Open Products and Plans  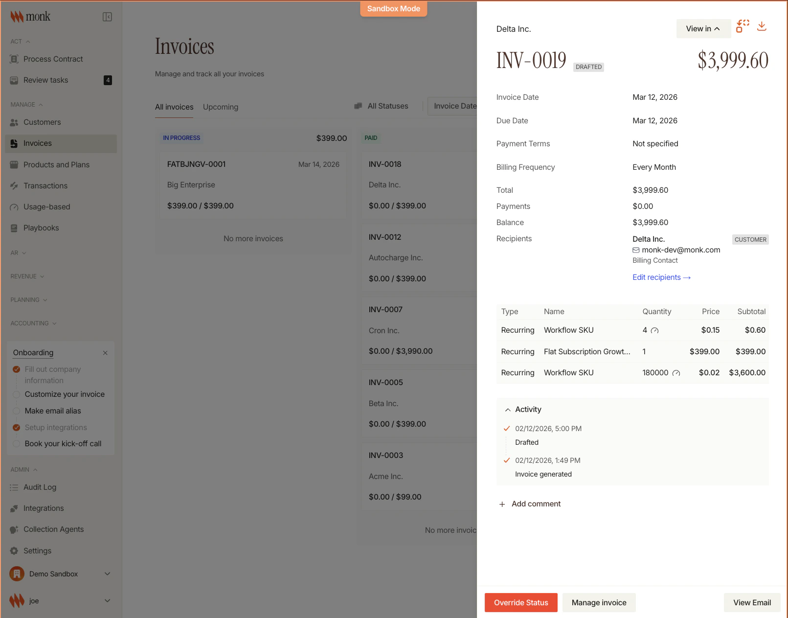point(56,164)
